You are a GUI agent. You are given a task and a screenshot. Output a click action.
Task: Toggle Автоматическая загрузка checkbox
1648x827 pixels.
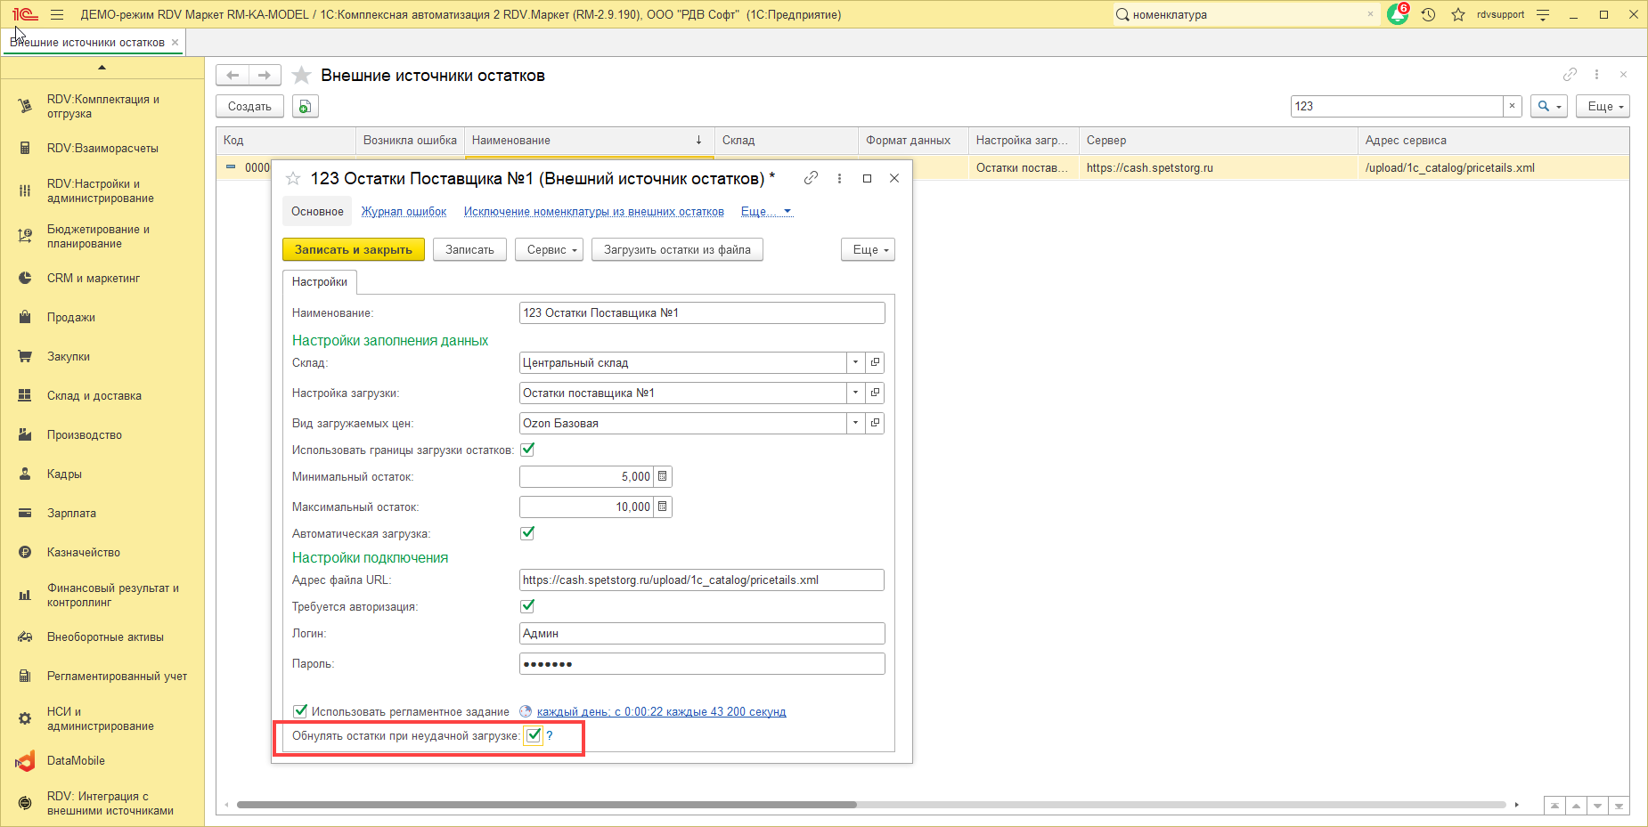[x=527, y=533]
